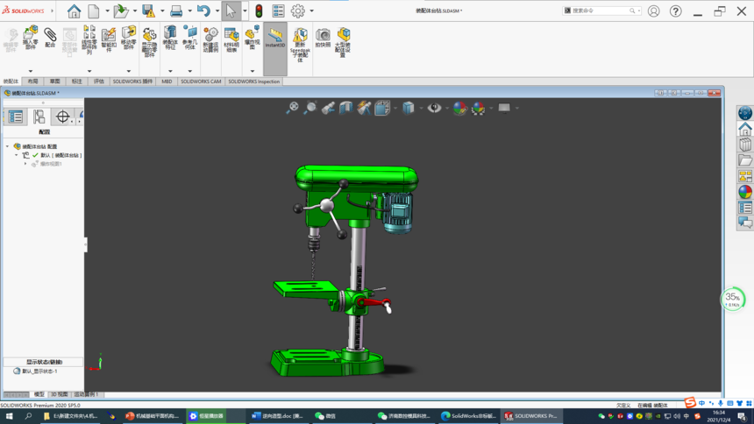Image resolution: width=754 pixels, height=424 pixels.
Task: Open Display Style dropdown cube
Action: pos(409,108)
